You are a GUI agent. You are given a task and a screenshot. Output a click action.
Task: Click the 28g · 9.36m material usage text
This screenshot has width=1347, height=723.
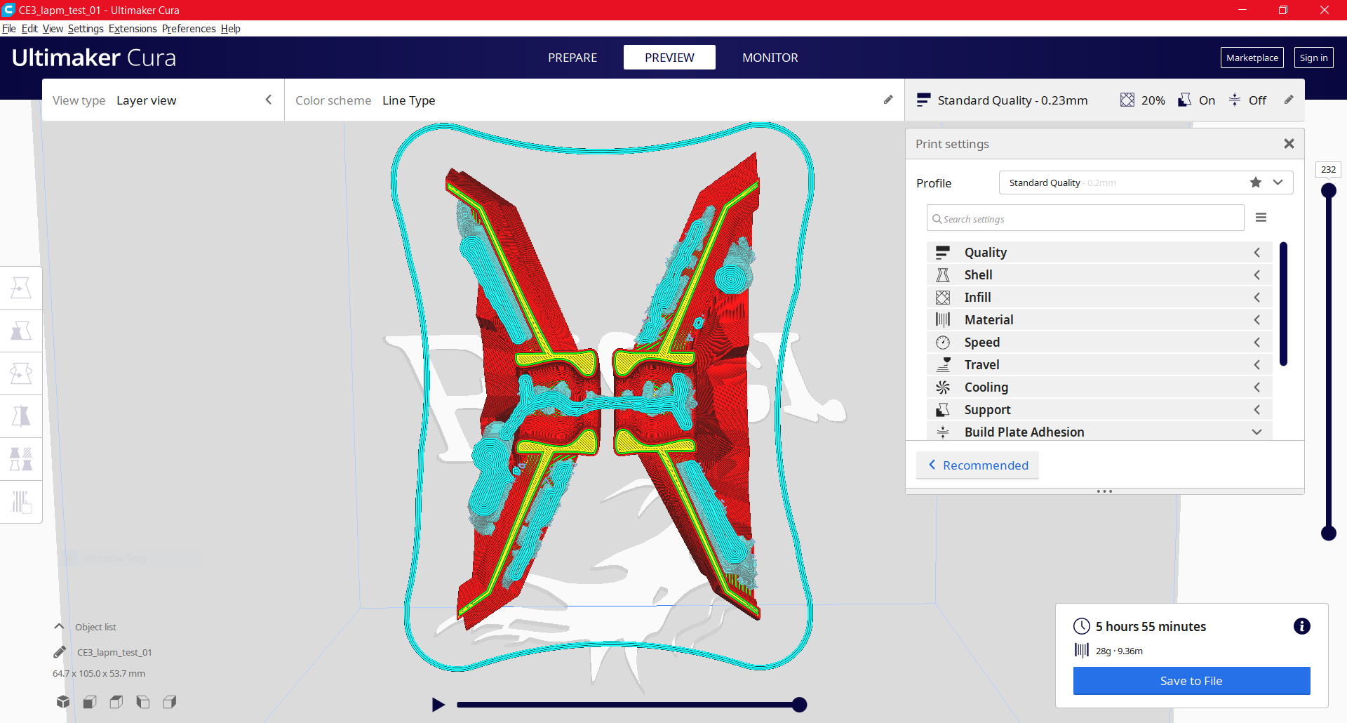coord(1119,651)
